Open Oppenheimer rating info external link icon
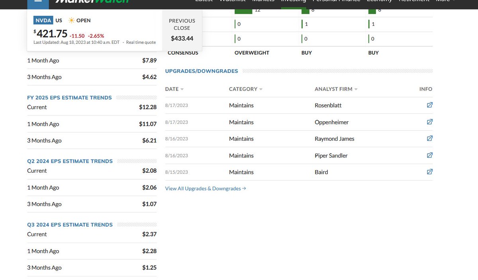 point(430,122)
